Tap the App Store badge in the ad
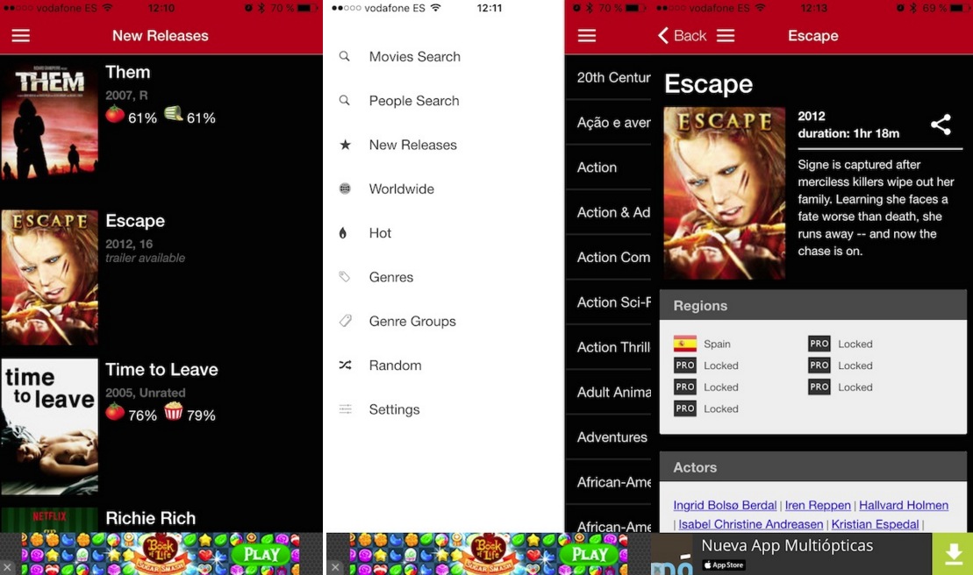Screen dimensions: 973x575 pyautogui.click(x=724, y=564)
